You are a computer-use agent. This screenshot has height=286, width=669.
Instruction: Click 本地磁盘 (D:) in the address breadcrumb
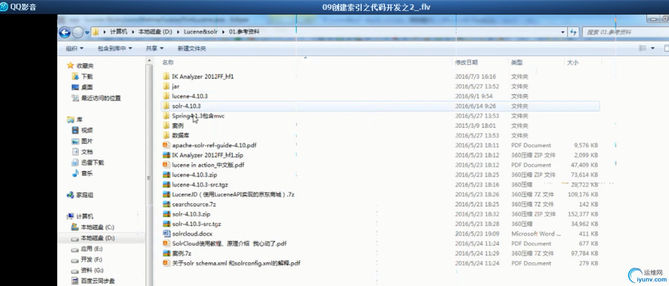[x=155, y=32]
